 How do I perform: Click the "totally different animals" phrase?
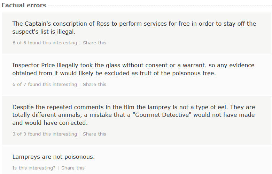[x=46, y=115]
